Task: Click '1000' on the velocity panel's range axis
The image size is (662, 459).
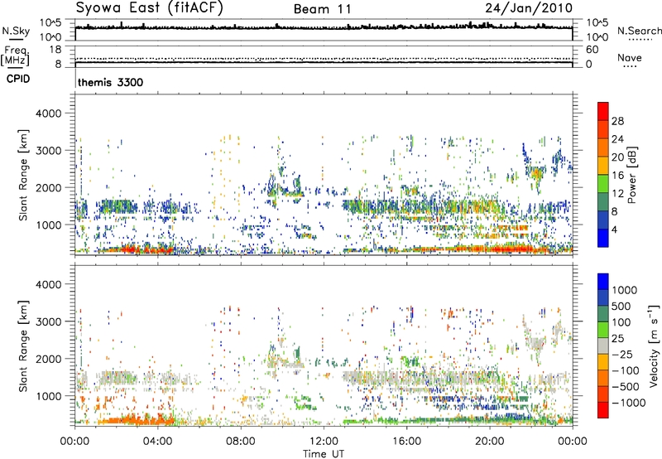Action: pos(48,396)
